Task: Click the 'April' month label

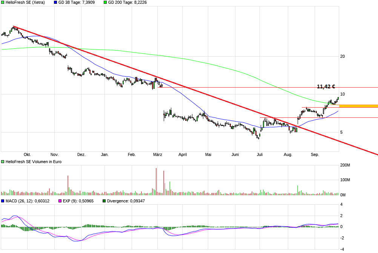Action: tap(183, 154)
